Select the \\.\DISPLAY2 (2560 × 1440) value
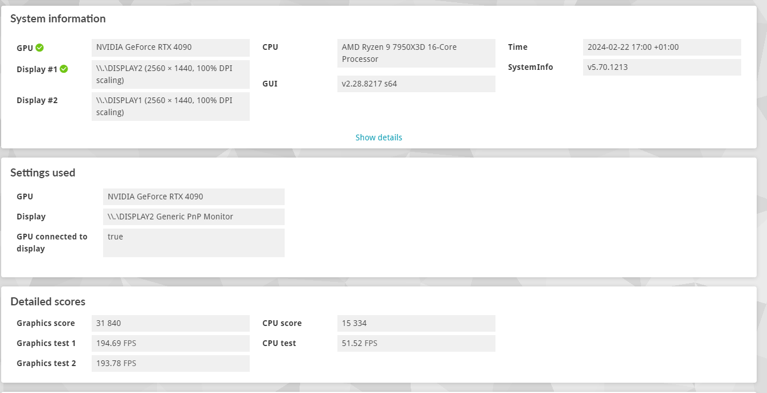 (x=171, y=74)
